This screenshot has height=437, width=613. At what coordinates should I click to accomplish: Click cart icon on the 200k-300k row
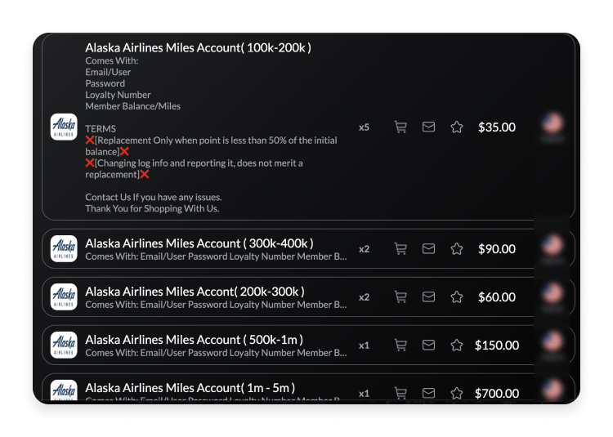400,297
